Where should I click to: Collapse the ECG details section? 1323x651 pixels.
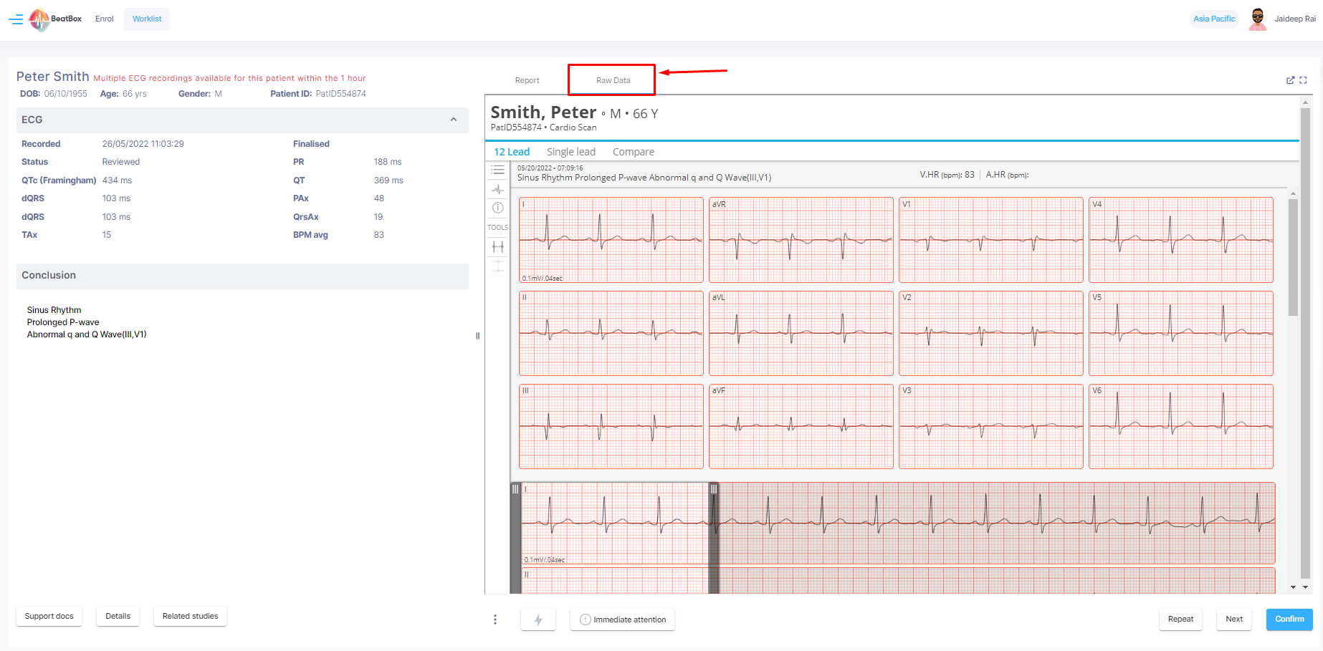tap(453, 120)
